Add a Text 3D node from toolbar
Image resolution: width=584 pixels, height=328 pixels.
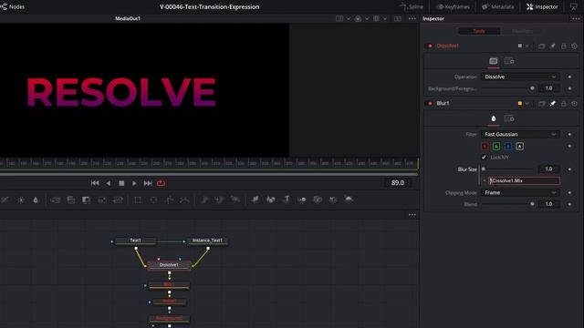(287, 200)
